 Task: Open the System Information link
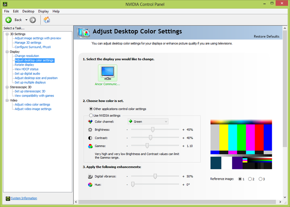tap(24, 198)
